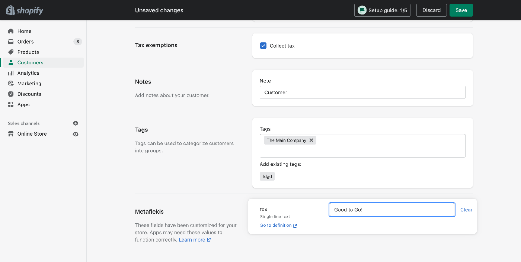521x262 pixels.
Task: Remove The Main Company tag
Action: pyautogui.click(x=311, y=140)
